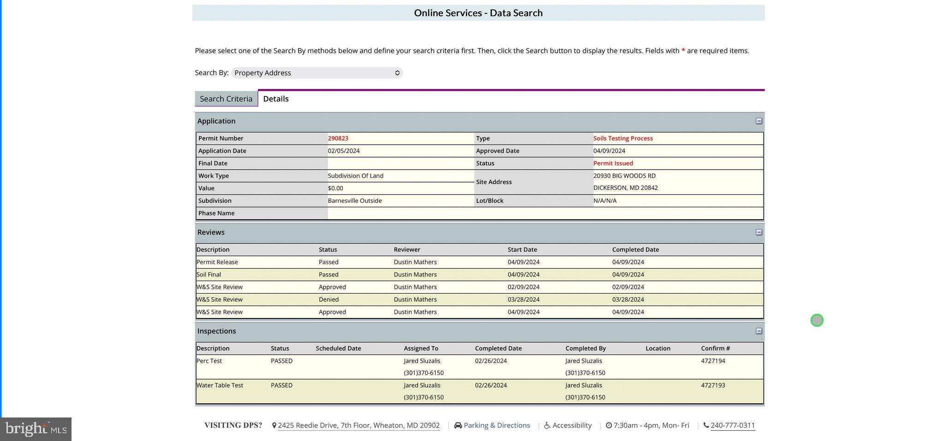Screen dimensions: 945x441
Task: Click the clock icon before the office hours
Action: (609, 426)
